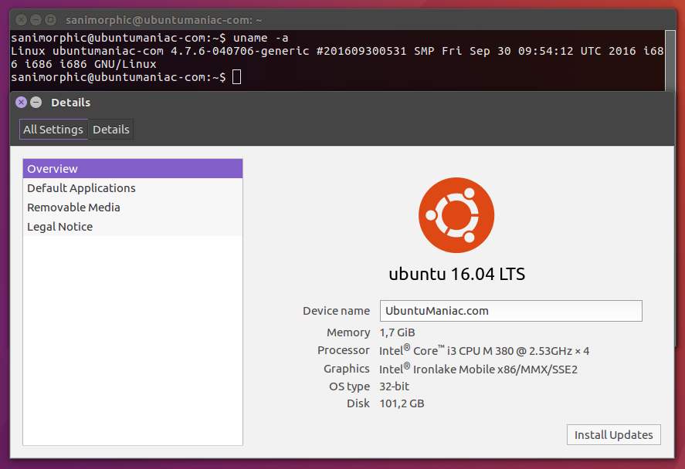Minimize the terminal window

click(36, 19)
